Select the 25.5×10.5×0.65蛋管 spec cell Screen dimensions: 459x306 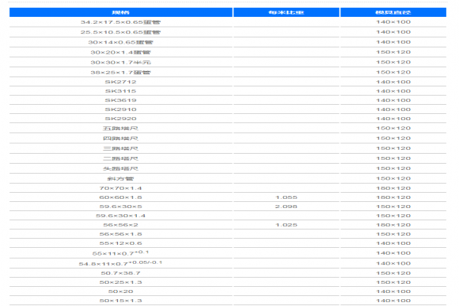click(x=121, y=32)
